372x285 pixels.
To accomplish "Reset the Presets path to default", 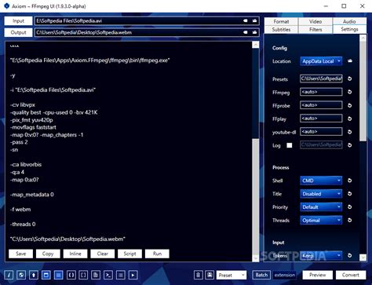I will [350, 79].
